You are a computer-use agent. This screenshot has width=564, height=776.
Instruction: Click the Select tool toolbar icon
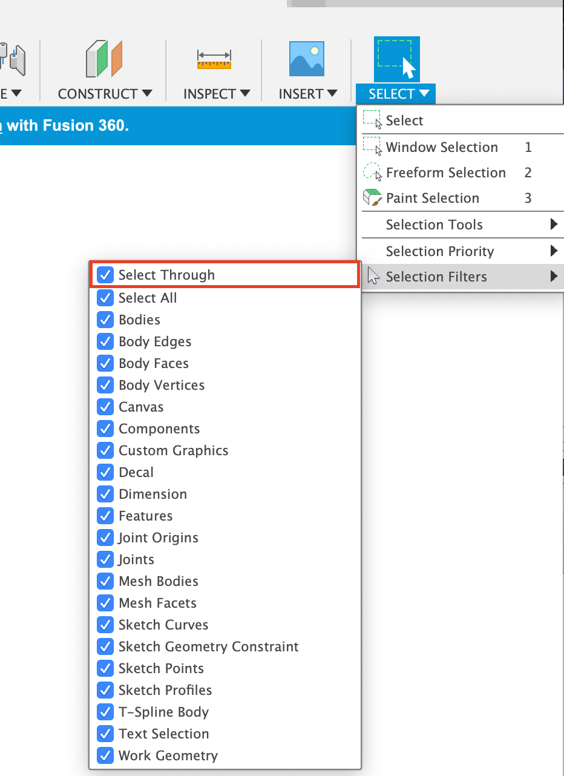coord(396,59)
